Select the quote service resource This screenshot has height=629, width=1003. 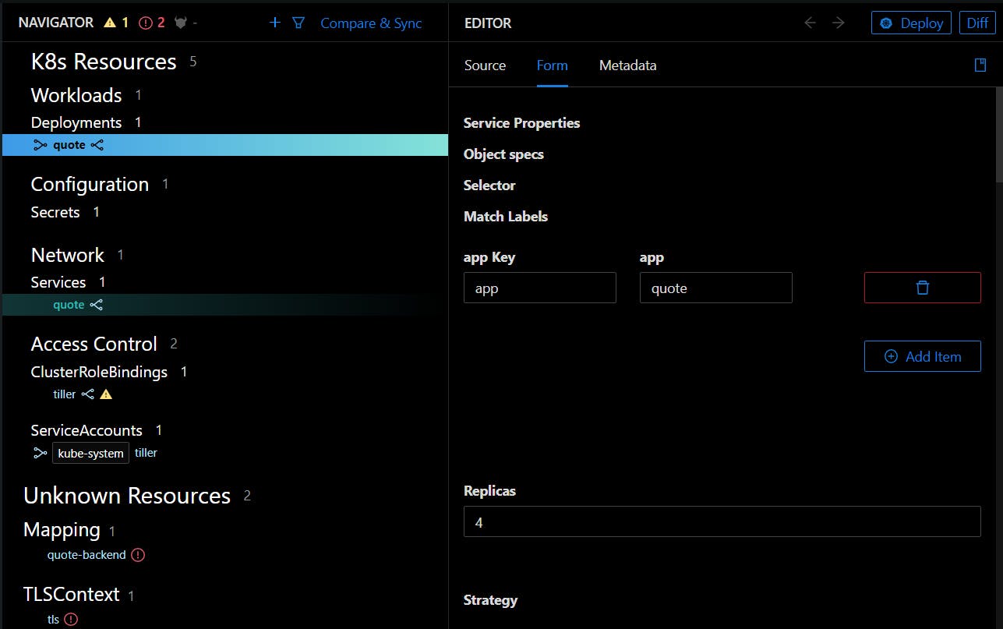(69, 305)
